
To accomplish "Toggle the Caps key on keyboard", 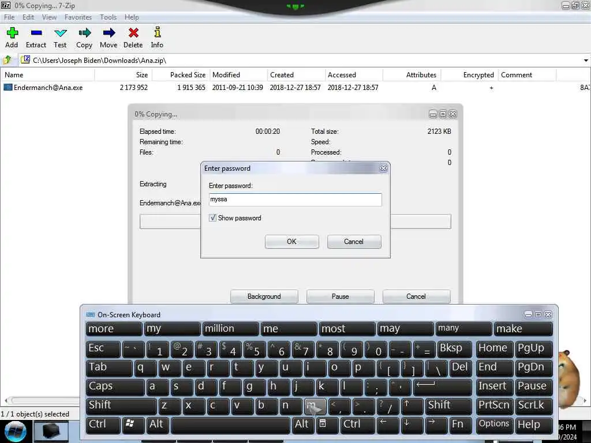I will pos(115,386).
